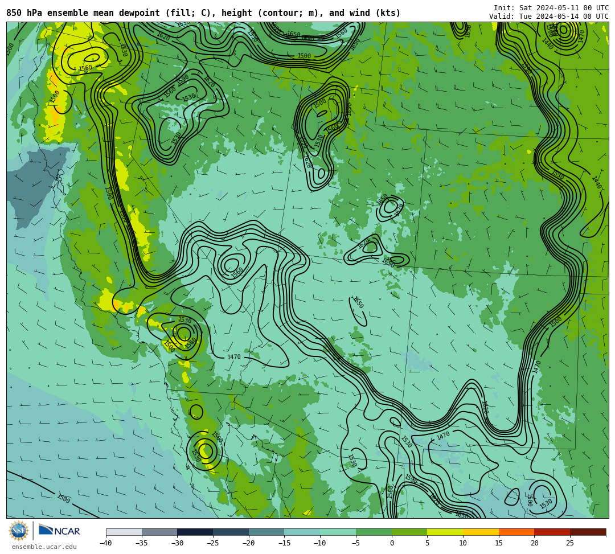Pick the red 20 to 25 colorbar swatch
Screen dimensions: 615x554
(x=552, y=532)
